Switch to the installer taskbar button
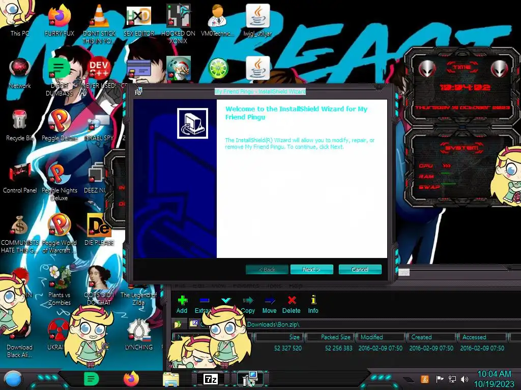 pyautogui.click(x=250, y=379)
